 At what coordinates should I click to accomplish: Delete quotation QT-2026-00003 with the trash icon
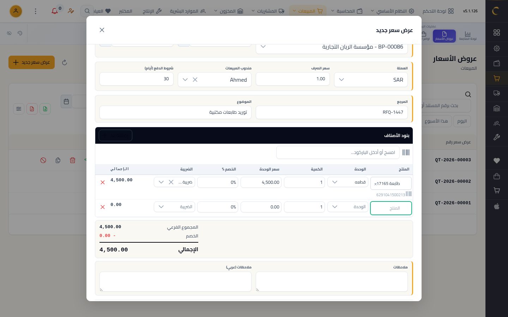click(73, 160)
